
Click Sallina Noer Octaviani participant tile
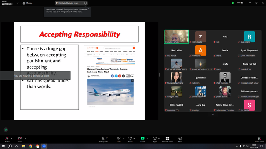point(225,105)
